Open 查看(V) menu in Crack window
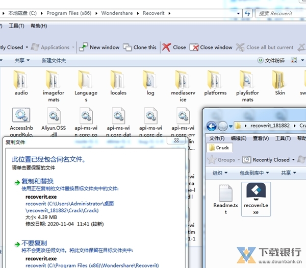 (261, 138)
